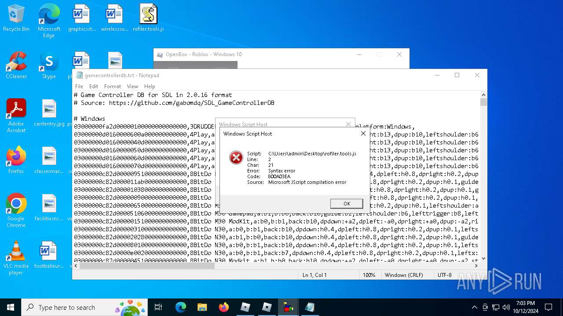
Task: Open Notepad Edit menu
Action: 94,86
